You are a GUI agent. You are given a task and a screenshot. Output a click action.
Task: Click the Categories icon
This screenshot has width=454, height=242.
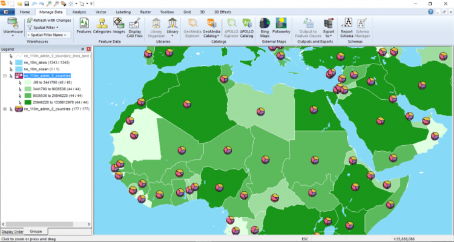(102, 26)
